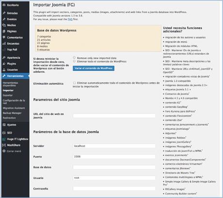Click into the URL del sitio Joomla field
This screenshot has height=198, width=223.
tap(114, 115)
